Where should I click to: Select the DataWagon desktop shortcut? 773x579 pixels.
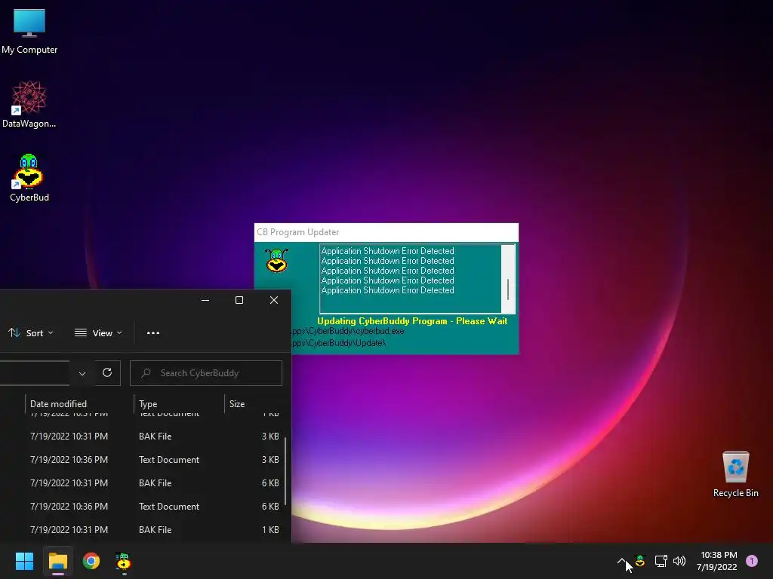29,104
